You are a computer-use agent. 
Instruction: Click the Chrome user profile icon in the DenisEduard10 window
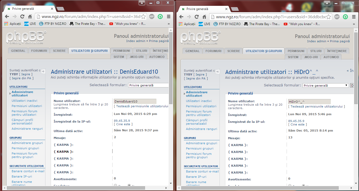[x=142, y=3]
